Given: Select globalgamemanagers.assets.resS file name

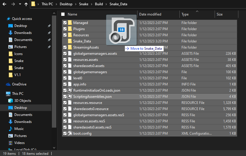Looking at the screenshot, I should (x=99, y=115).
